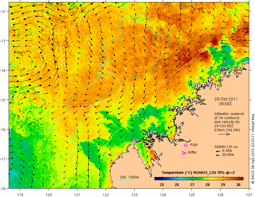Click the 'drifter' legend label
This screenshot has width=255, height=197.
coord(192,152)
